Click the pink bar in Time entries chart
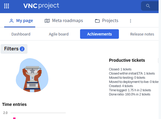This screenshot has height=119, width=161. coord(14,118)
